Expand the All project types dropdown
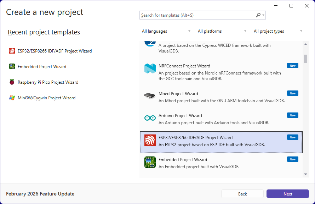 278,31
